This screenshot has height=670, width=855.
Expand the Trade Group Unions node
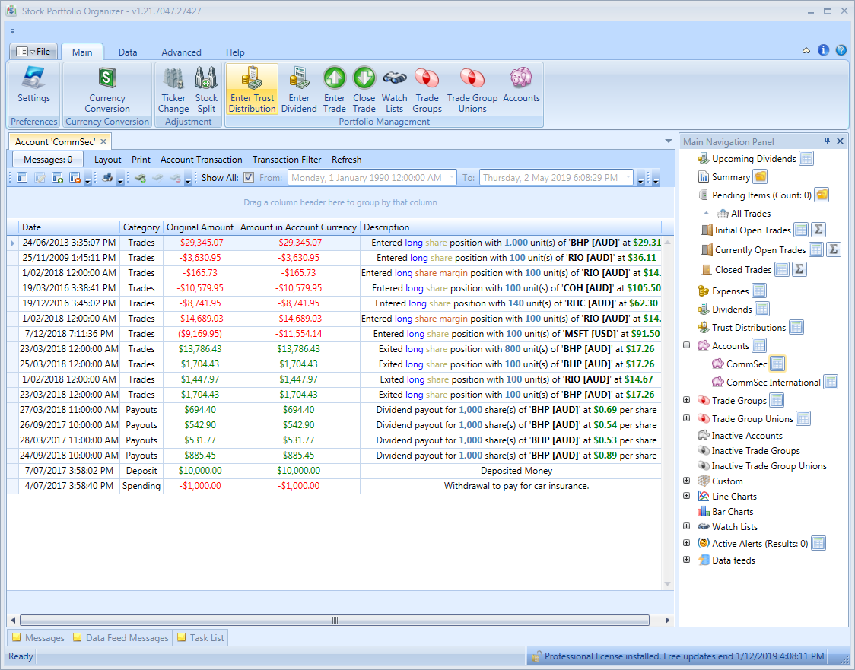[x=686, y=418]
